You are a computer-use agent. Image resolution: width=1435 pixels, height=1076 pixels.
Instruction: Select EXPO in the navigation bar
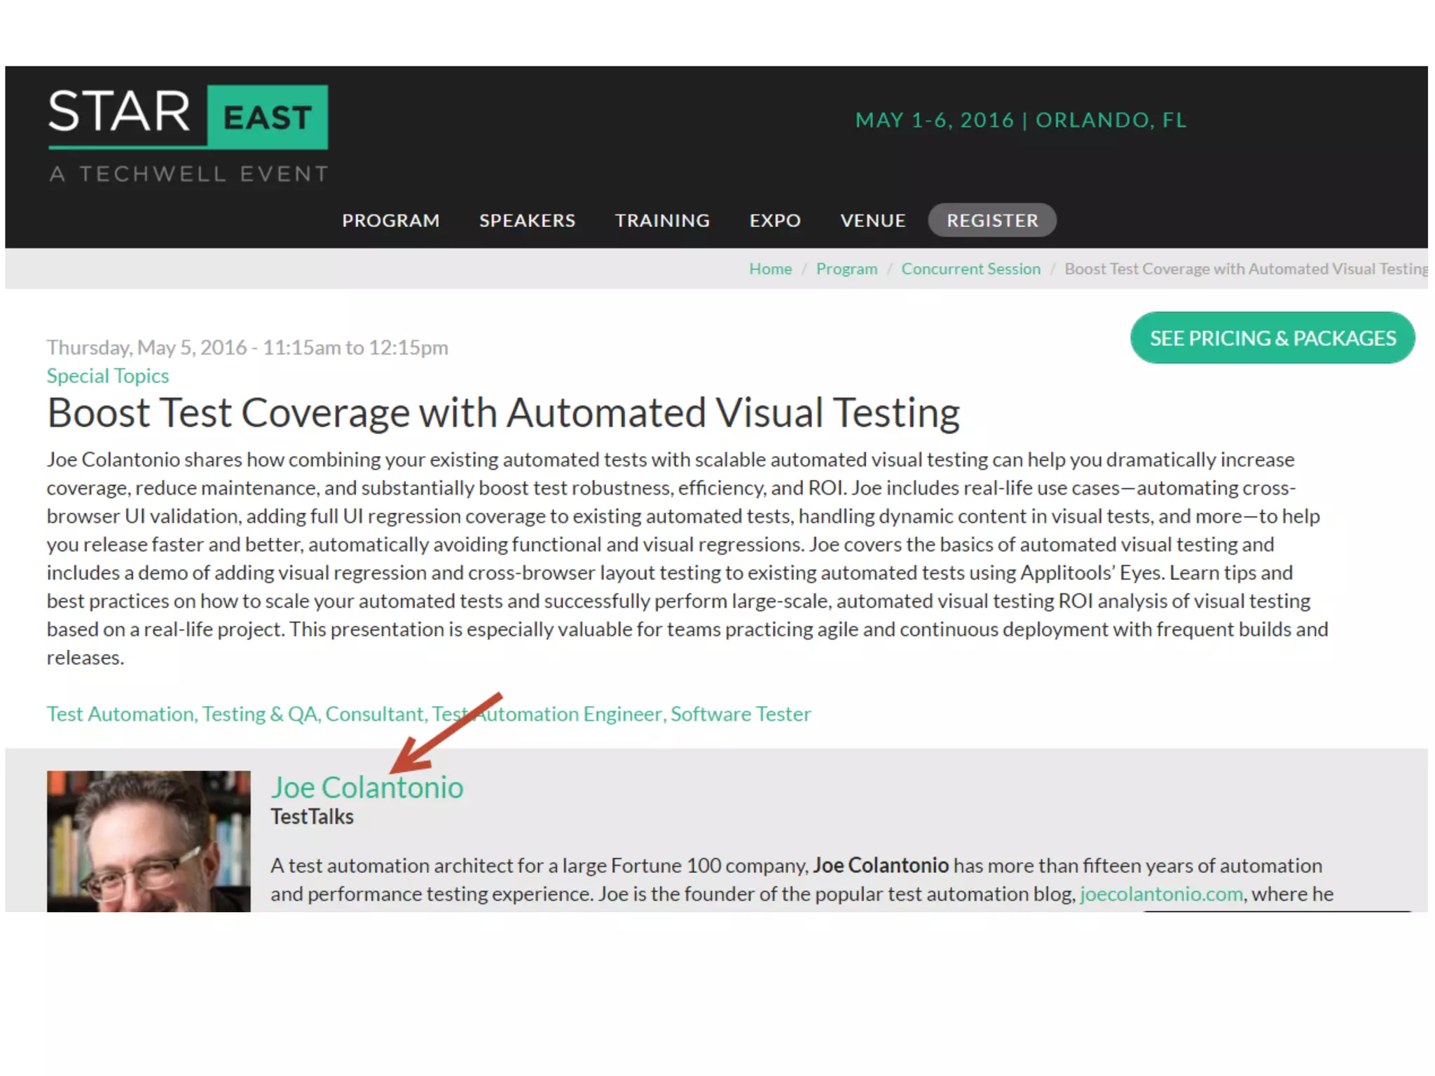774,221
